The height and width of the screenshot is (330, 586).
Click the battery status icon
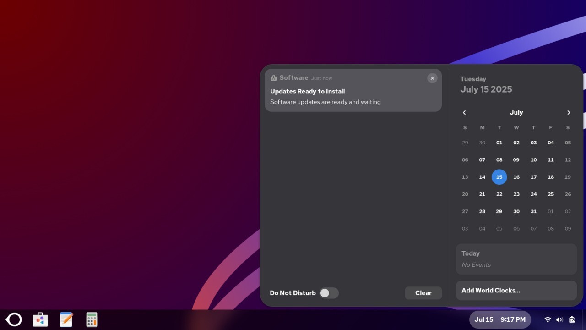[572, 319]
